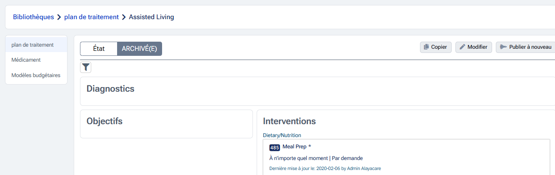Click the Dietary/Nutrition category label

[x=282, y=135]
